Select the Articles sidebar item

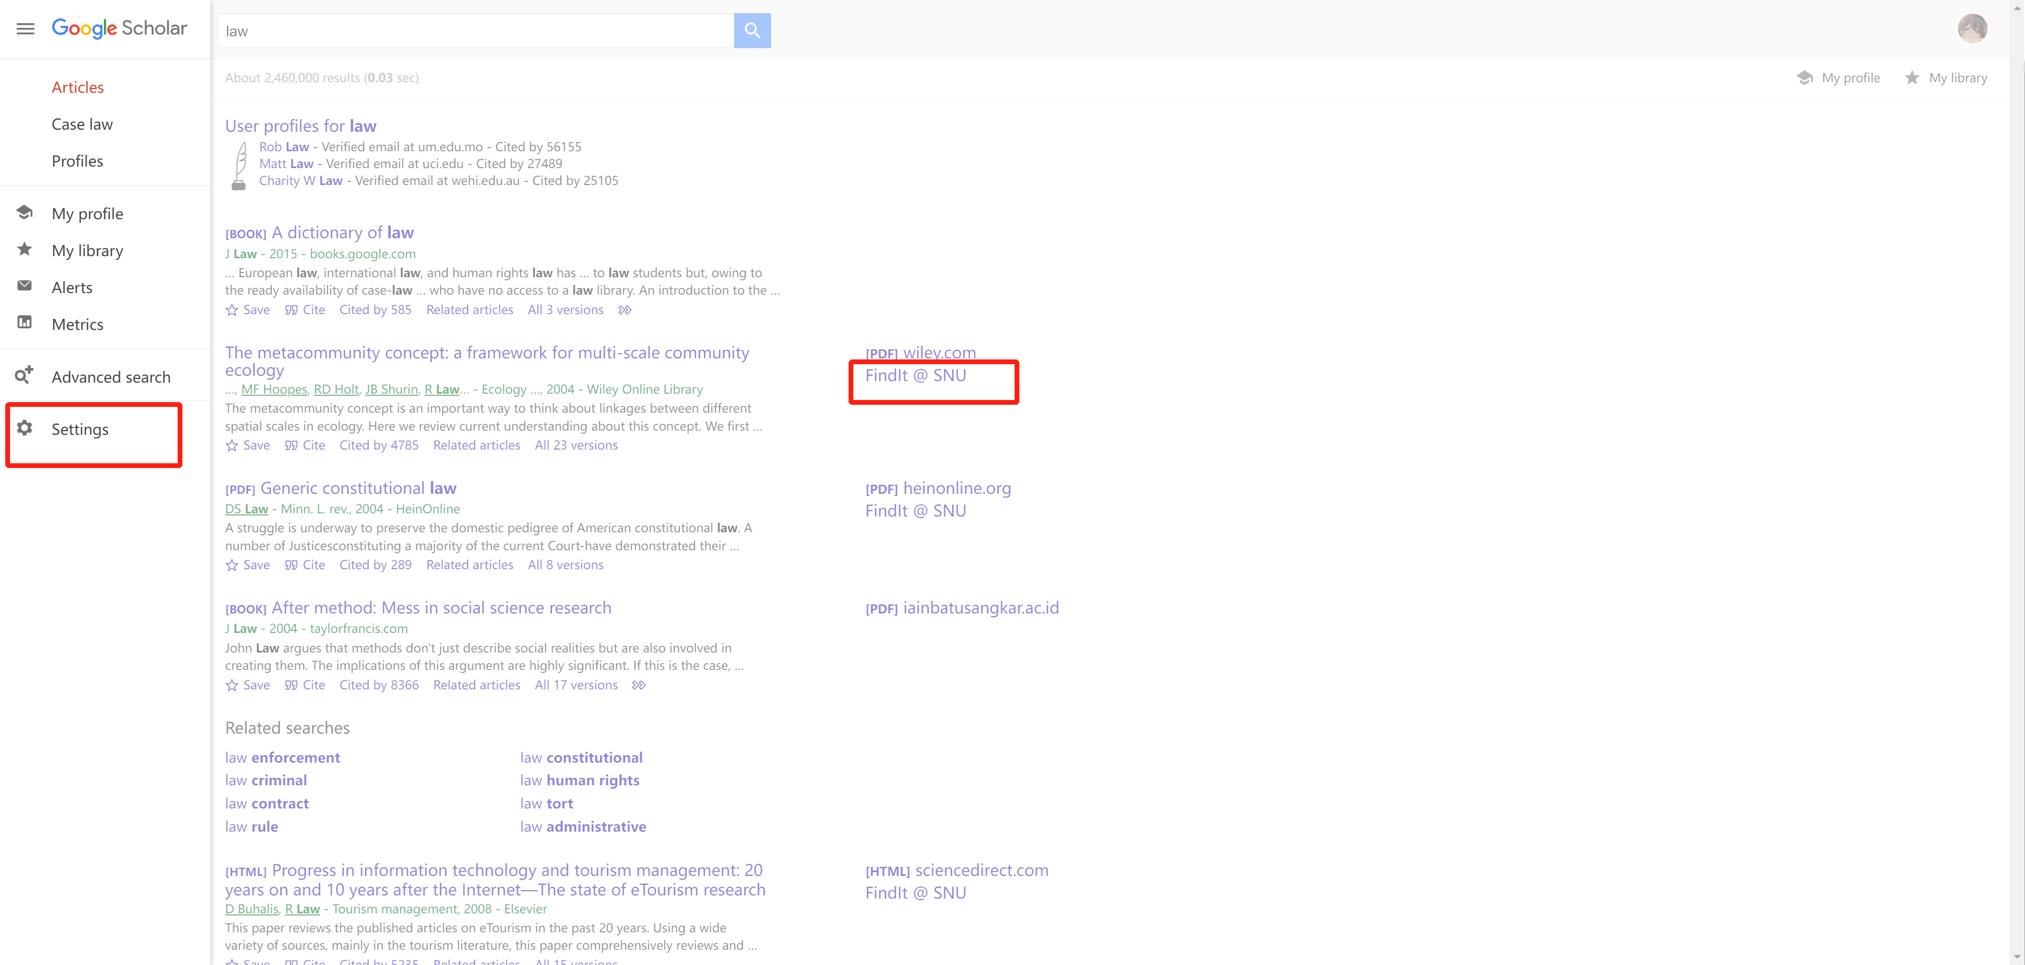(78, 87)
